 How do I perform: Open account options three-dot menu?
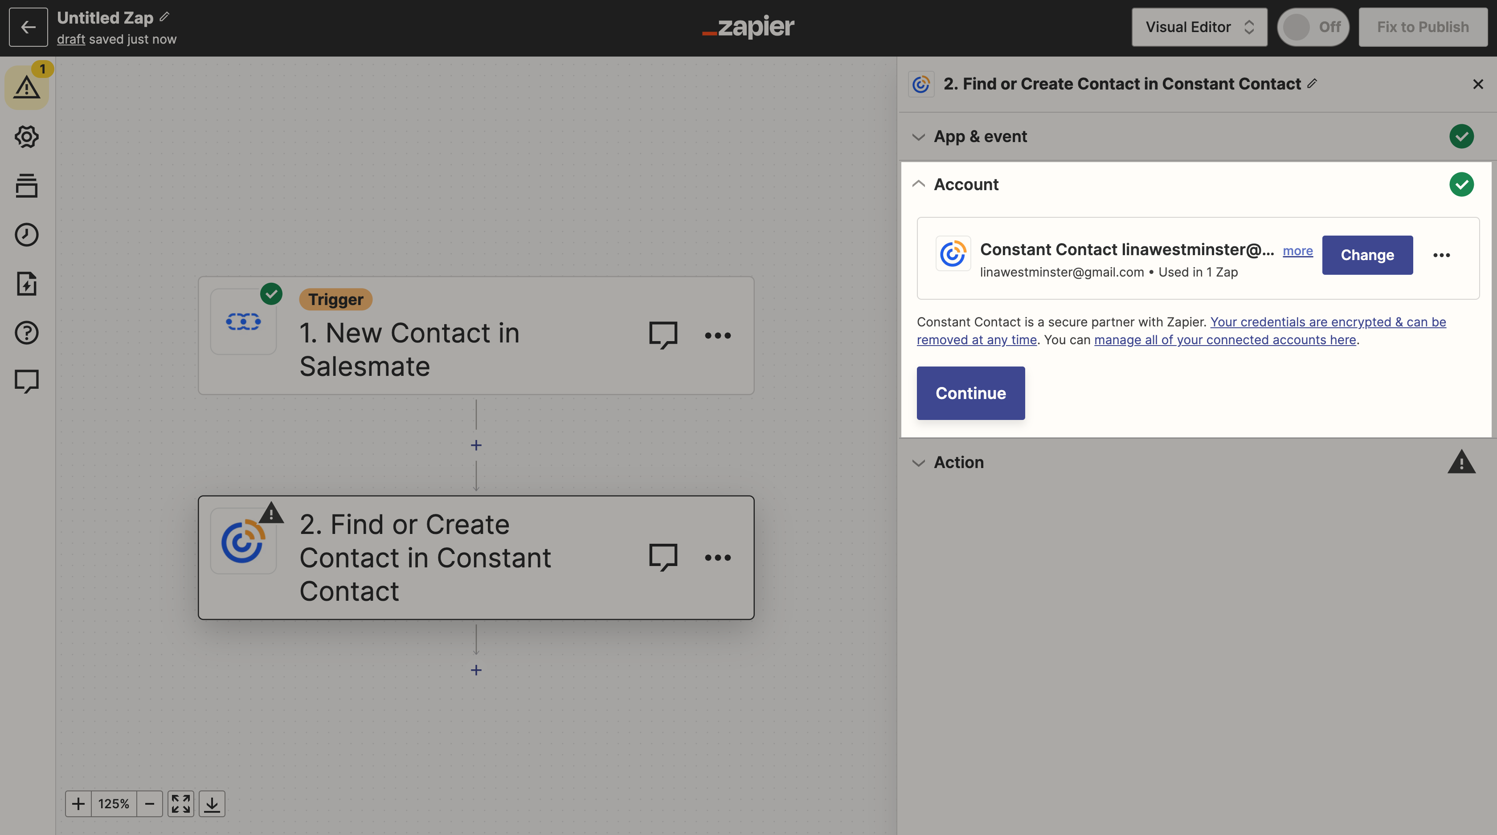click(1441, 255)
